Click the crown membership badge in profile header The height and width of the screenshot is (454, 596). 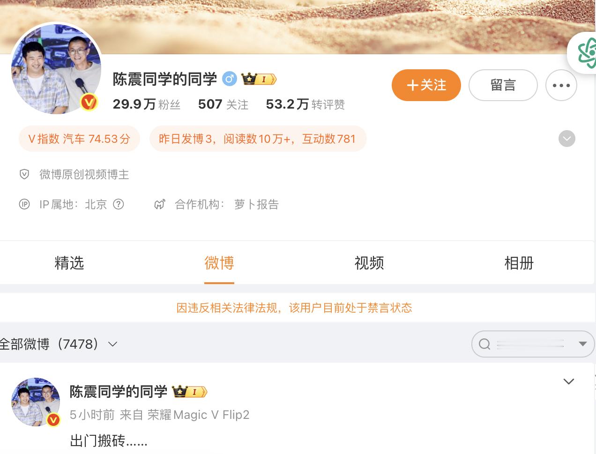(x=259, y=79)
